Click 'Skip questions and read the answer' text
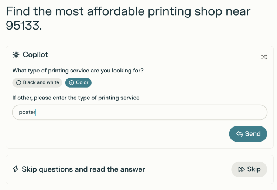 [x=83, y=169]
